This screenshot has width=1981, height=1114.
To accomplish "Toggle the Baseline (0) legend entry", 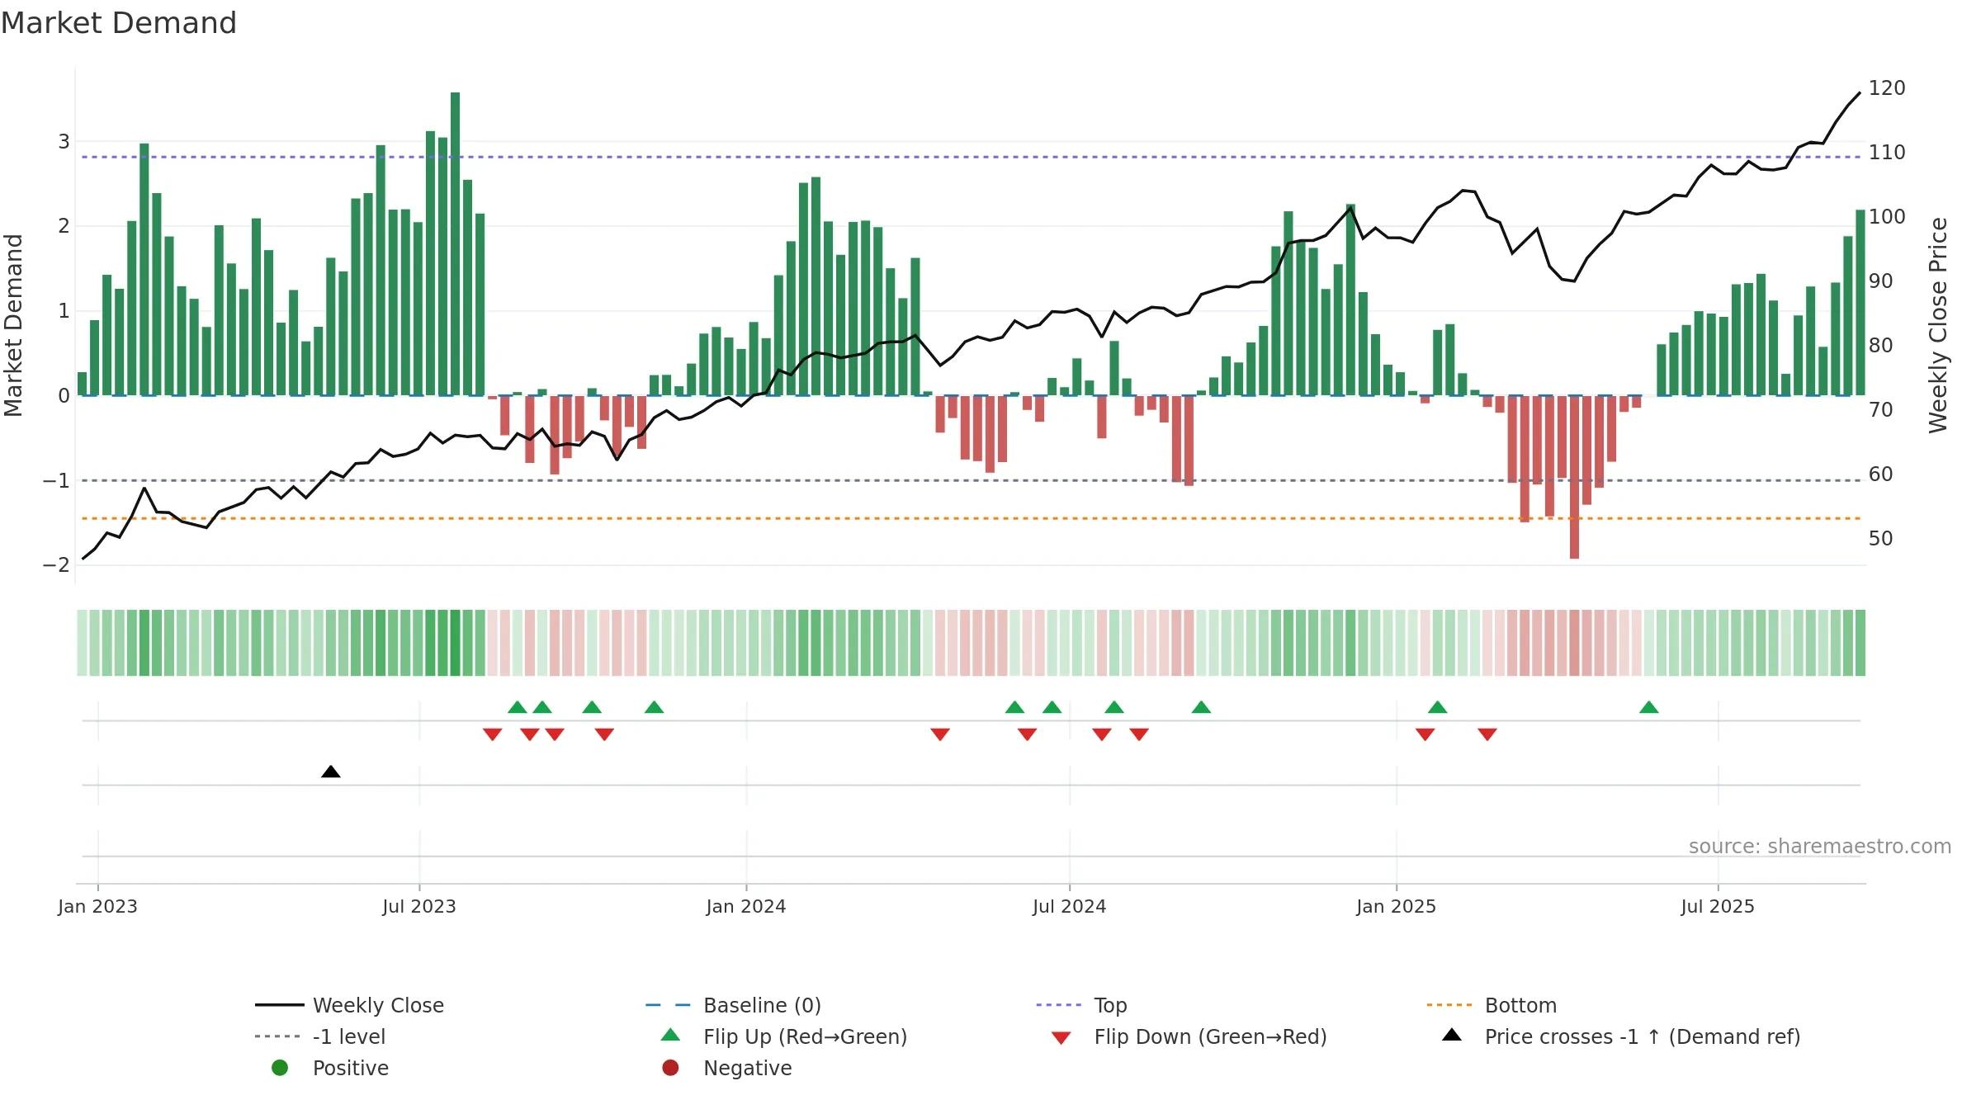I will coord(733,1005).
